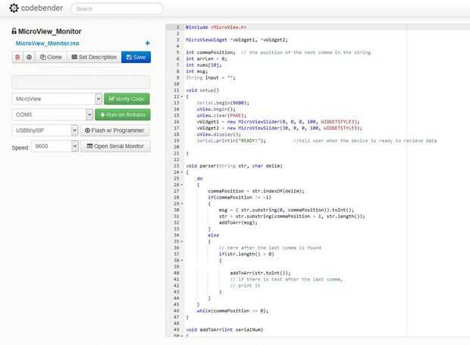Click the download icon next to Clone
Screen dimensions: 470x345
[29, 57]
